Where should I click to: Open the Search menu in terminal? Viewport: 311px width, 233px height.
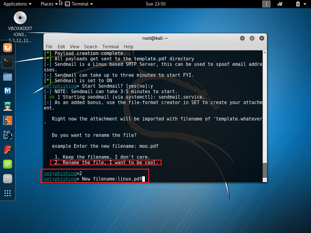coord(91,47)
